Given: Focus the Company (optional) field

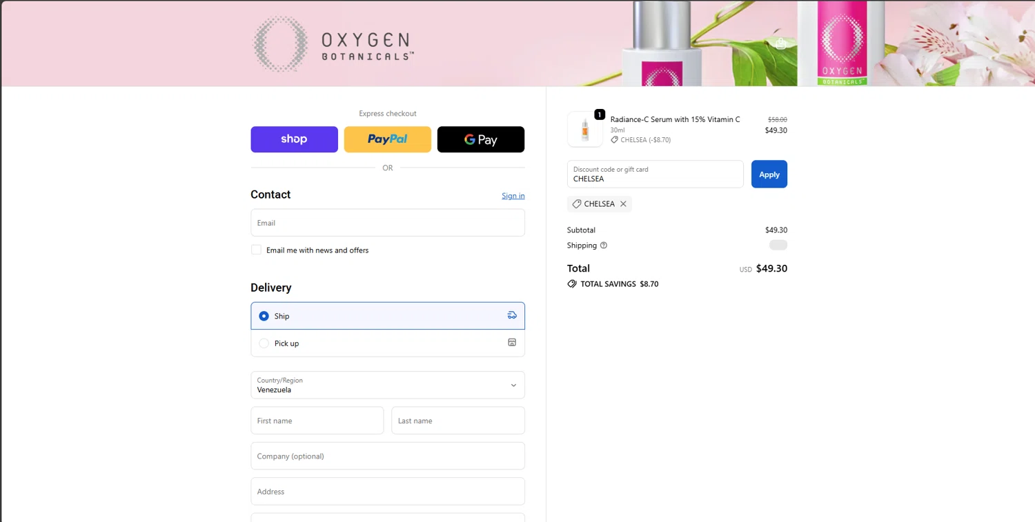Looking at the screenshot, I should 388,456.
